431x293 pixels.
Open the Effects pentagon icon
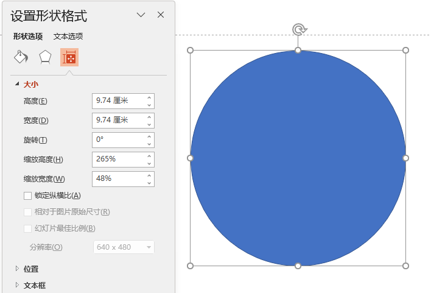point(45,57)
